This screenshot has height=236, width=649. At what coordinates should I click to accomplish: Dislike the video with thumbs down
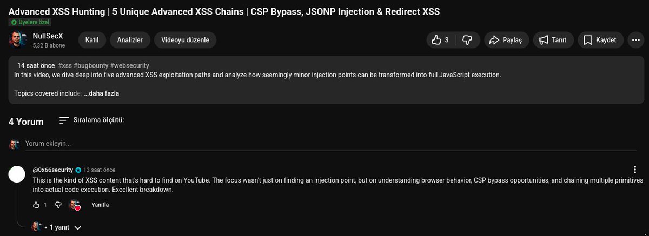pyautogui.click(x=468, y=40)
